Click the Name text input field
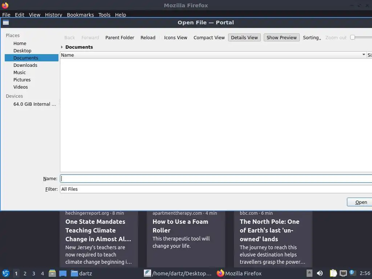 [216, 179]
